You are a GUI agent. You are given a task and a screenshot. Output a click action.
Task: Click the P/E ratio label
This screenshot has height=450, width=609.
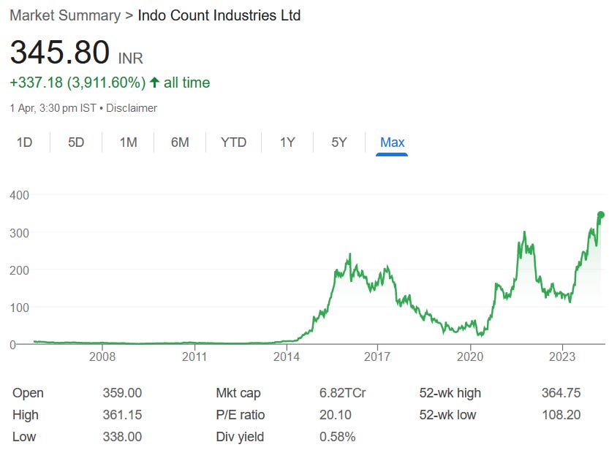[x=241, y=415]
